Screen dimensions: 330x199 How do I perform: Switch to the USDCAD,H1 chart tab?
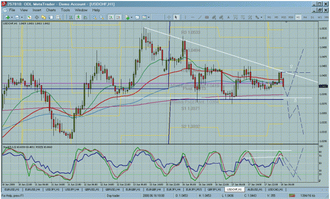click(276, 189)
